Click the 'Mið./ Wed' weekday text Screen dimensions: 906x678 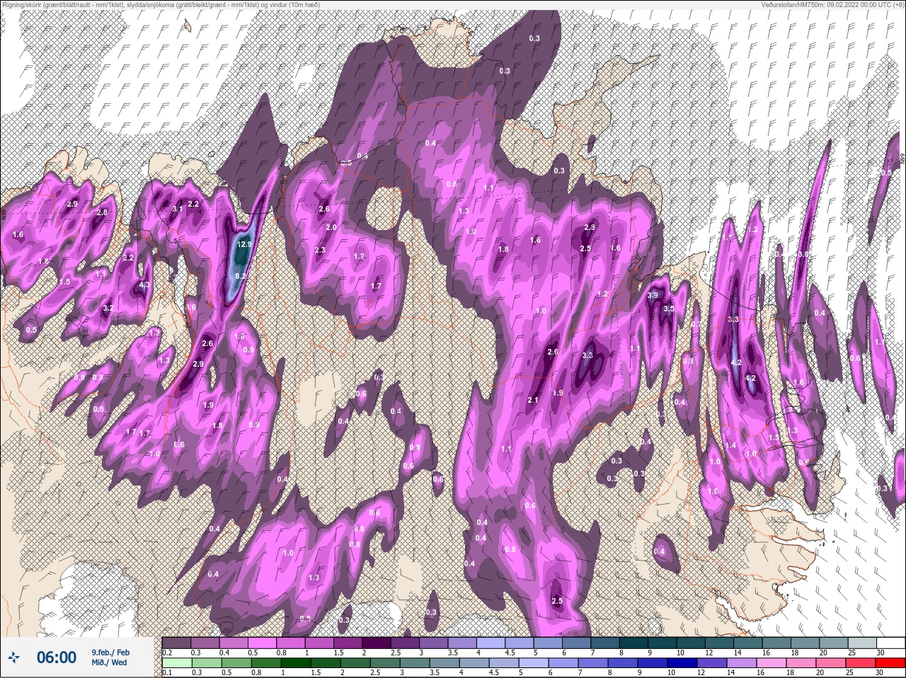click(x=109, y=662)
